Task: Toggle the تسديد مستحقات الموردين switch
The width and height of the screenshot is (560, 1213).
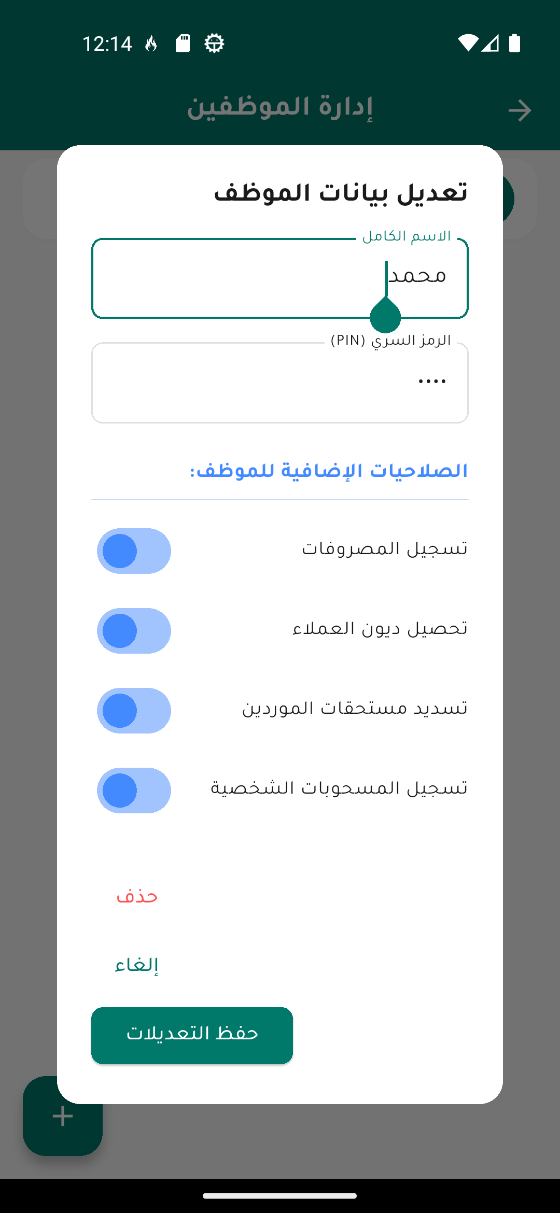Action: click(x=134, y=710)
